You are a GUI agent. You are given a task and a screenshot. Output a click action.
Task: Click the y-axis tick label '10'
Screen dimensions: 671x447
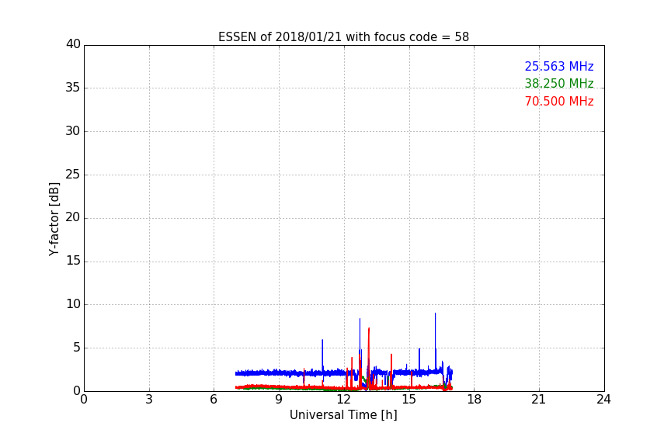[73, 304]
